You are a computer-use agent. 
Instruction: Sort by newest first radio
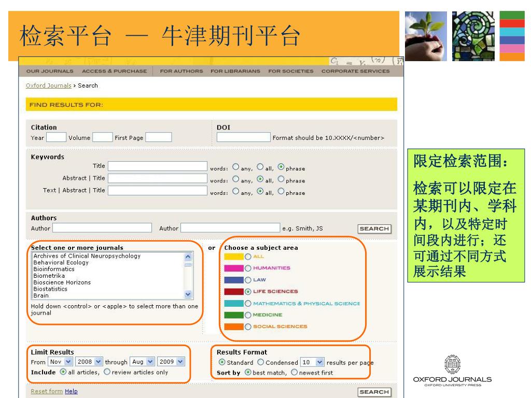(295, 372)
